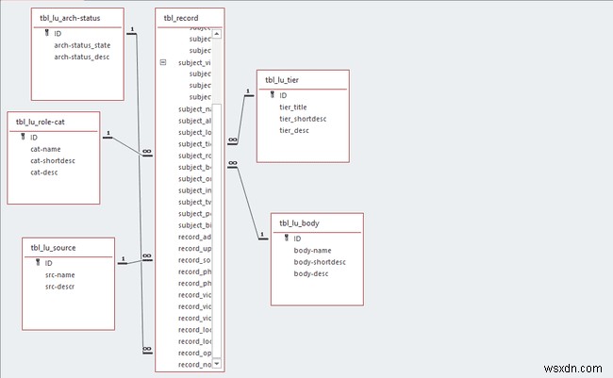
Task: Select the record_op field in tbl_record
Action: coord(194,353)
